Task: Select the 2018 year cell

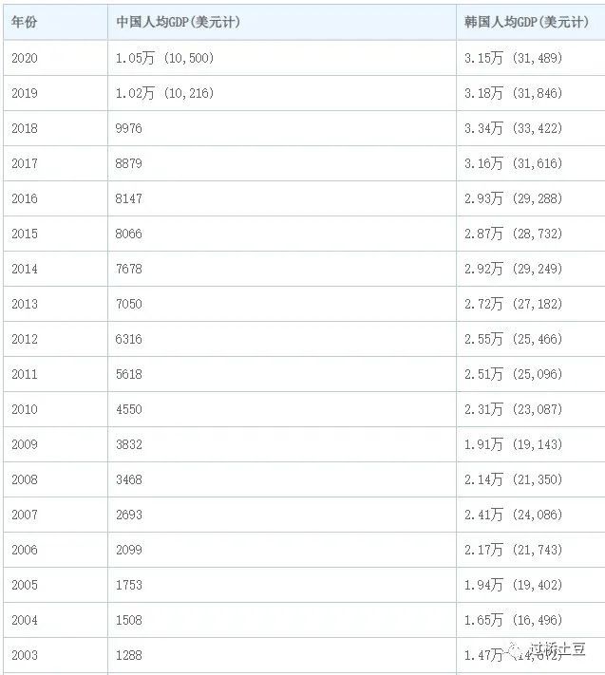Action: tap(25, 128)
